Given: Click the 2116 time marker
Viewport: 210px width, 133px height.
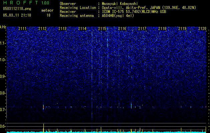Looking at the screenshot, I should [122, 28].
